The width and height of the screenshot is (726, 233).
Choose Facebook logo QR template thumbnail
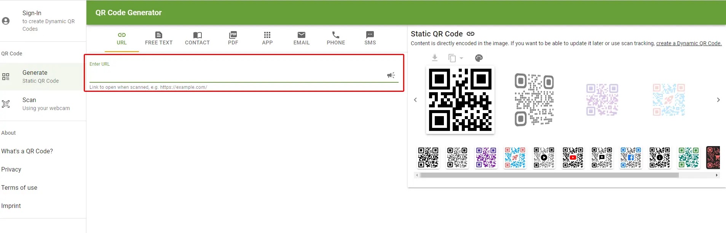(x=631, y=157)
